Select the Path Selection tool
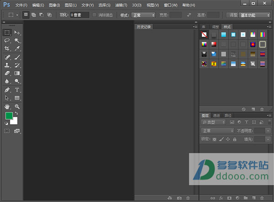The width and height of the screenshot is (274, 202). (7, 98)
